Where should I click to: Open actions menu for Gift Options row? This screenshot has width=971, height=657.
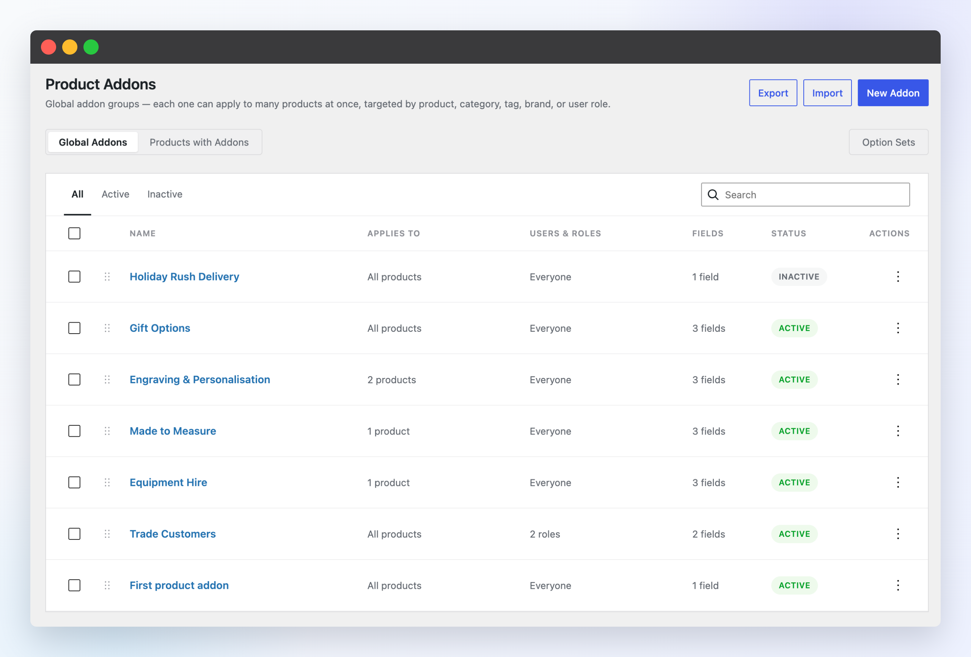pos(897,328)
